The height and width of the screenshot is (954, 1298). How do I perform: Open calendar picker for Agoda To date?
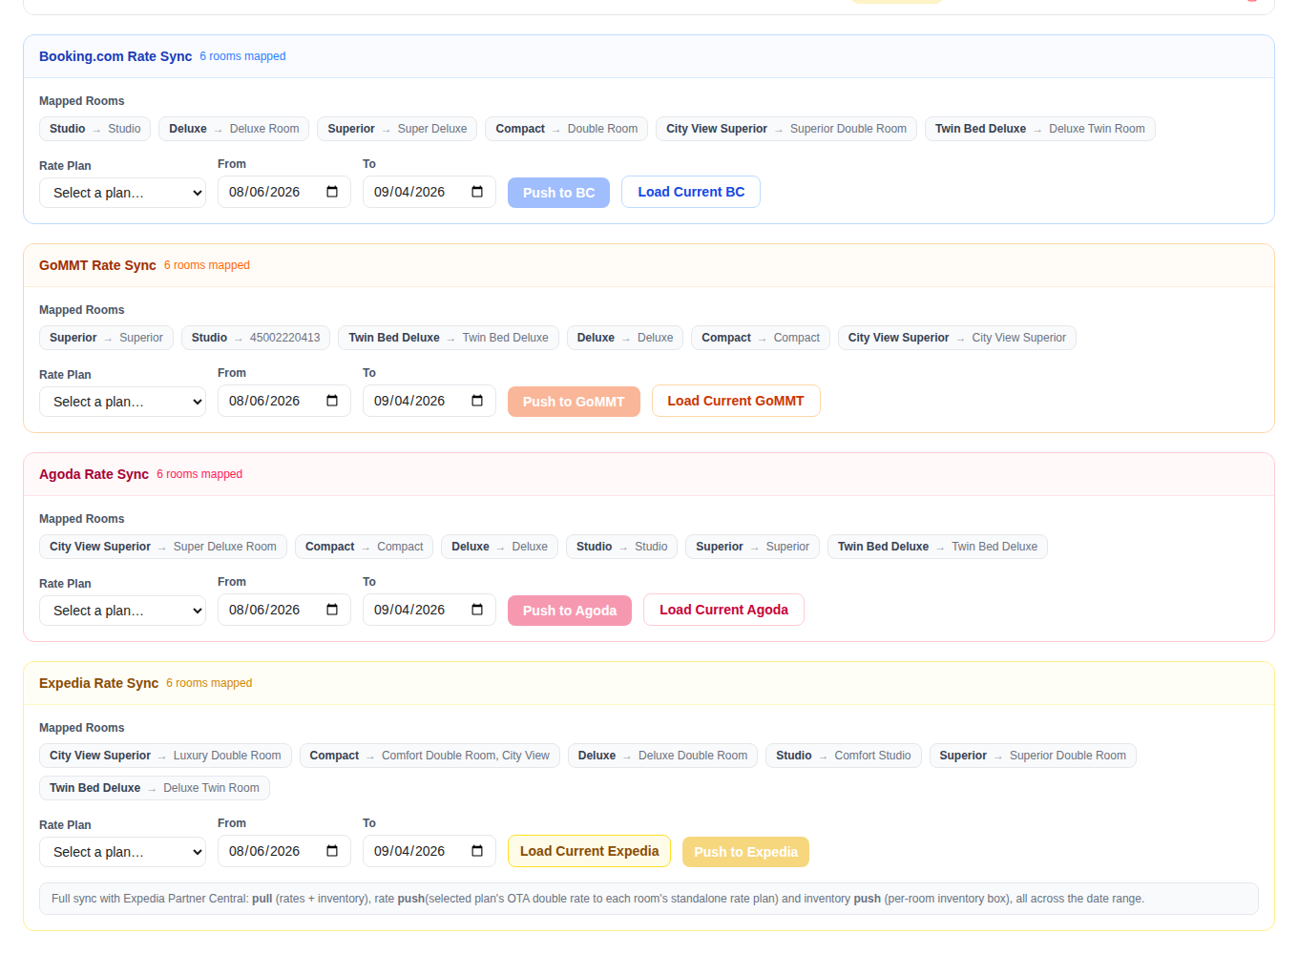477,610
